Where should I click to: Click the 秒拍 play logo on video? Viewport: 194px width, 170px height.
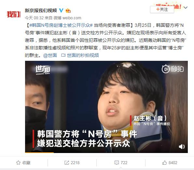pos(173,69)
